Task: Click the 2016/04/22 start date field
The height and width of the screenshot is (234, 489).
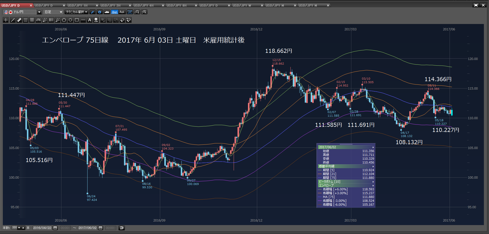Action: [42, 228]
